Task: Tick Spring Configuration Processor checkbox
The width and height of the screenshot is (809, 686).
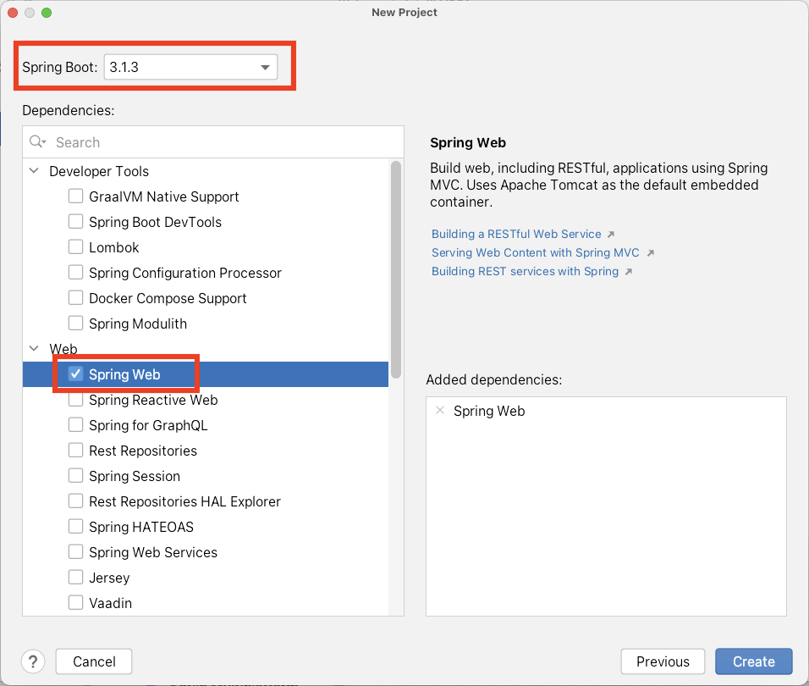Action: [x=76, y=272]
